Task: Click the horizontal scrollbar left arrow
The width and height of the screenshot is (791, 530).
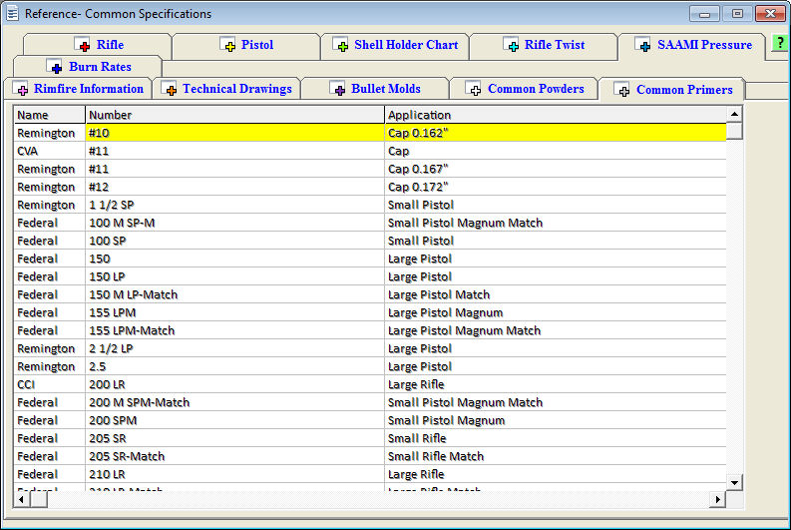Action: click(x=21, y=500)
